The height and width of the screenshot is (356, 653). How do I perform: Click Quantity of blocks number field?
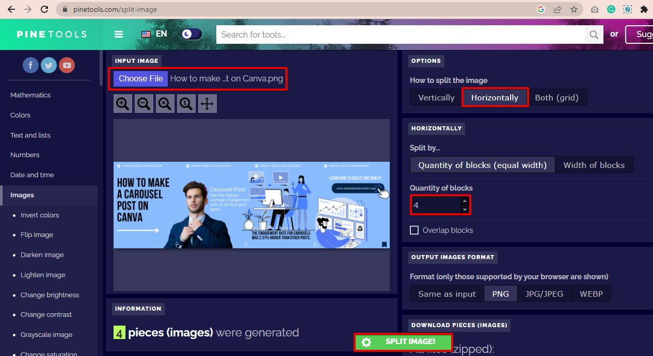coord(436,205)
